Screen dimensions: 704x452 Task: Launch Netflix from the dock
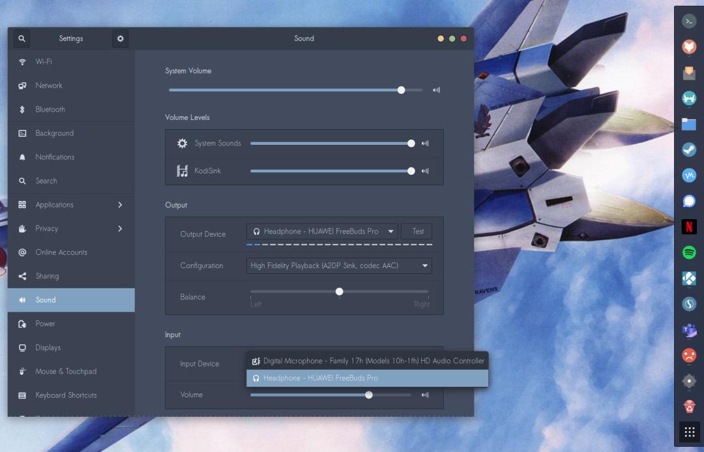coord(689,226)
